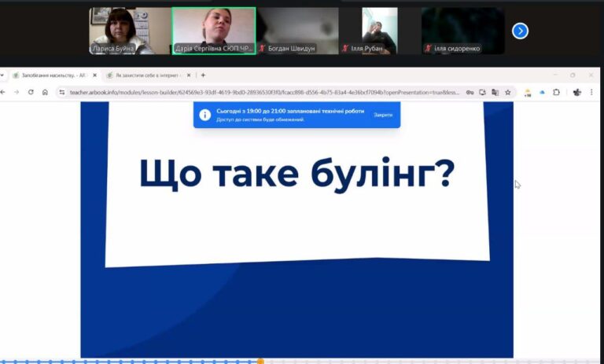Click the browser forward arrow
The height and width of the screenshot is (364, 604).
17,92
